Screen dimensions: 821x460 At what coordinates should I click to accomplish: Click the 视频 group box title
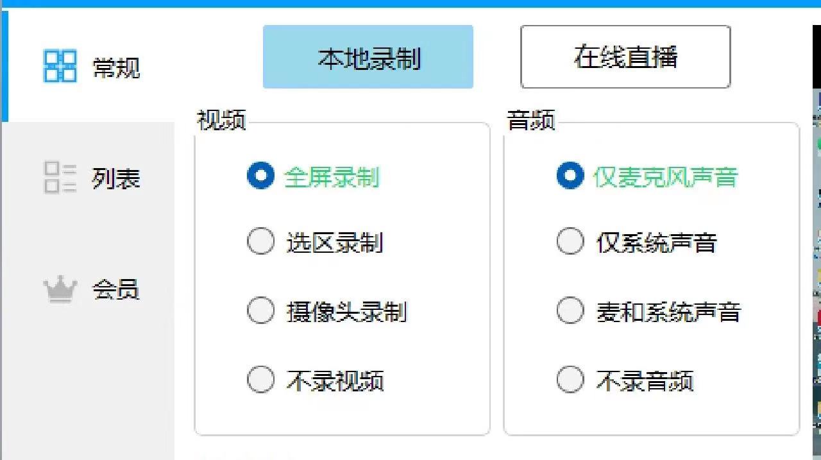(222, 121)
